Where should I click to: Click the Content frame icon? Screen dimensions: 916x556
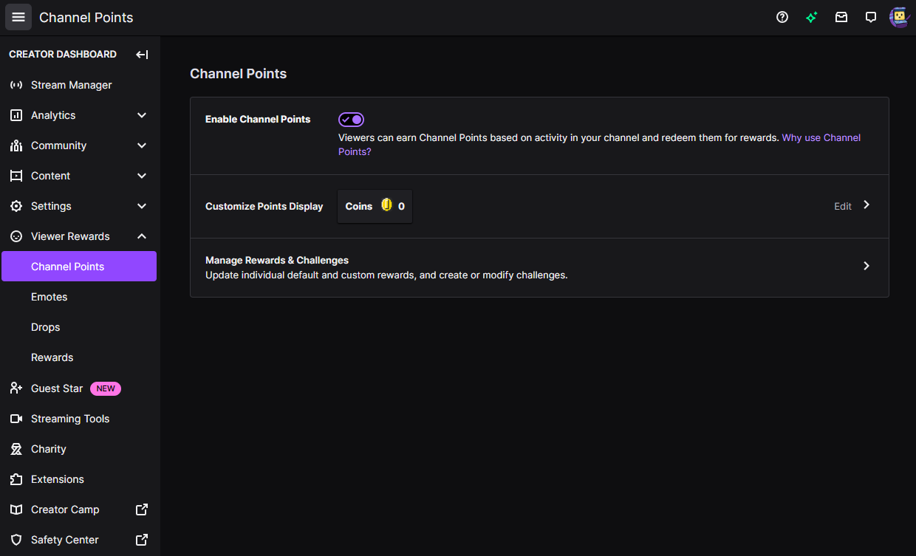[x=16, y=176]
